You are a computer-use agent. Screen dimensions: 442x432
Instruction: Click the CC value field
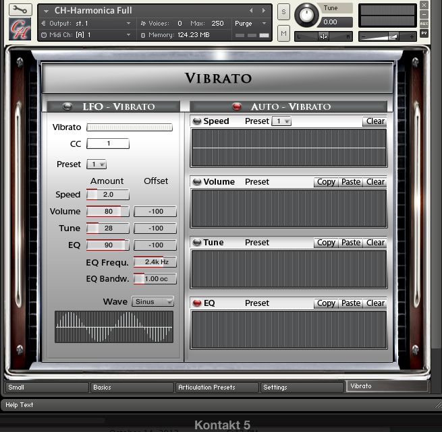pos(108,144)
